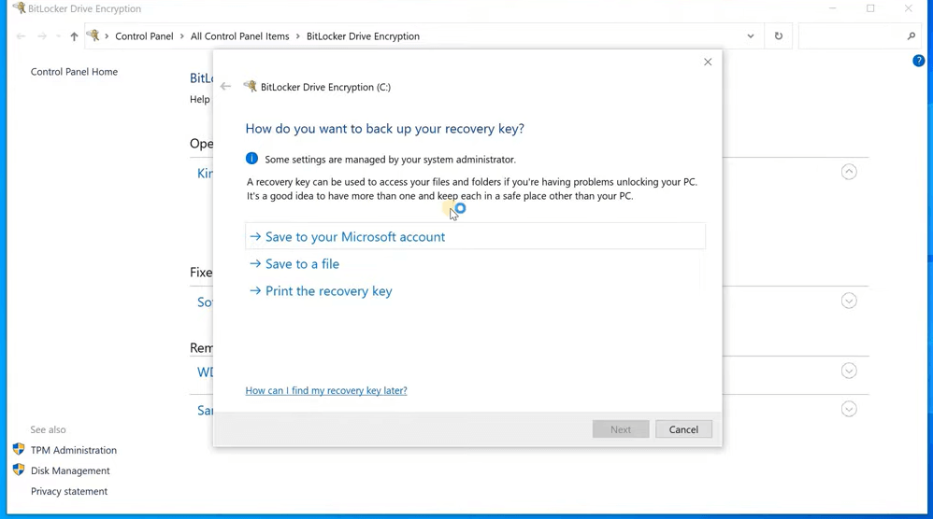The width and height of the screenshot is (933, 519).
Task: Click the breadcrumb arrow after All Control Panel Items
Action: (297, 36)
